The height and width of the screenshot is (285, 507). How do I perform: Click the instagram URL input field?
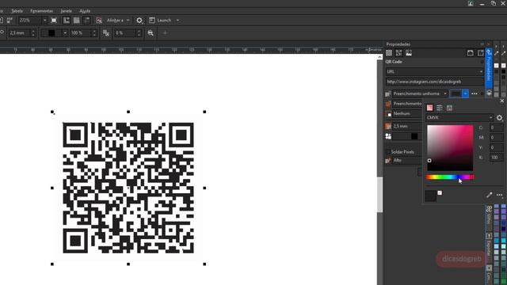(x=435, y=82)
